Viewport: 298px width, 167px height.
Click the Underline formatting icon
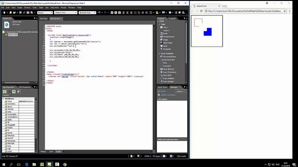119,13
